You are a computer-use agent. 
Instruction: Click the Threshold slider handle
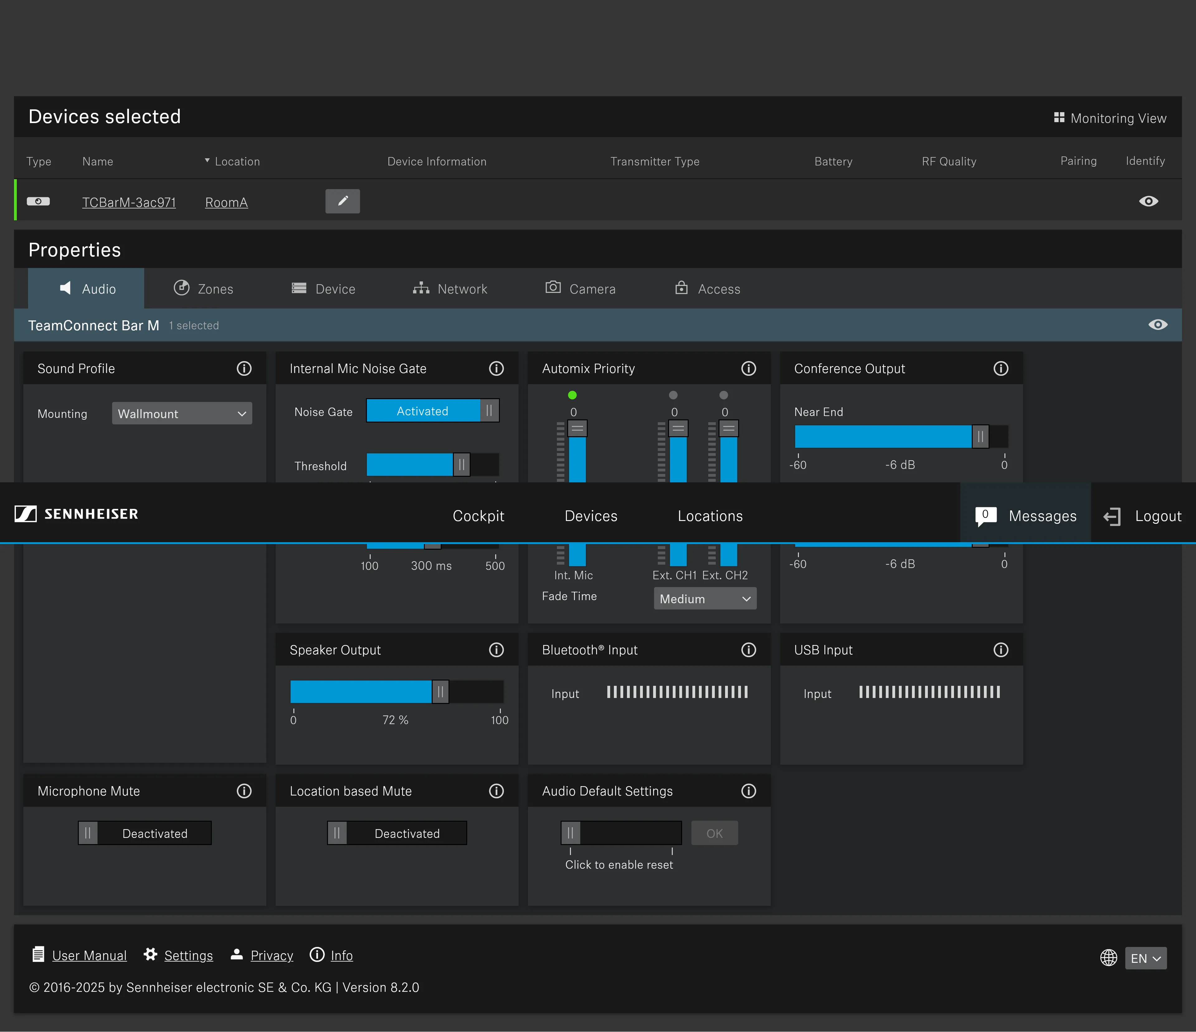461,464
